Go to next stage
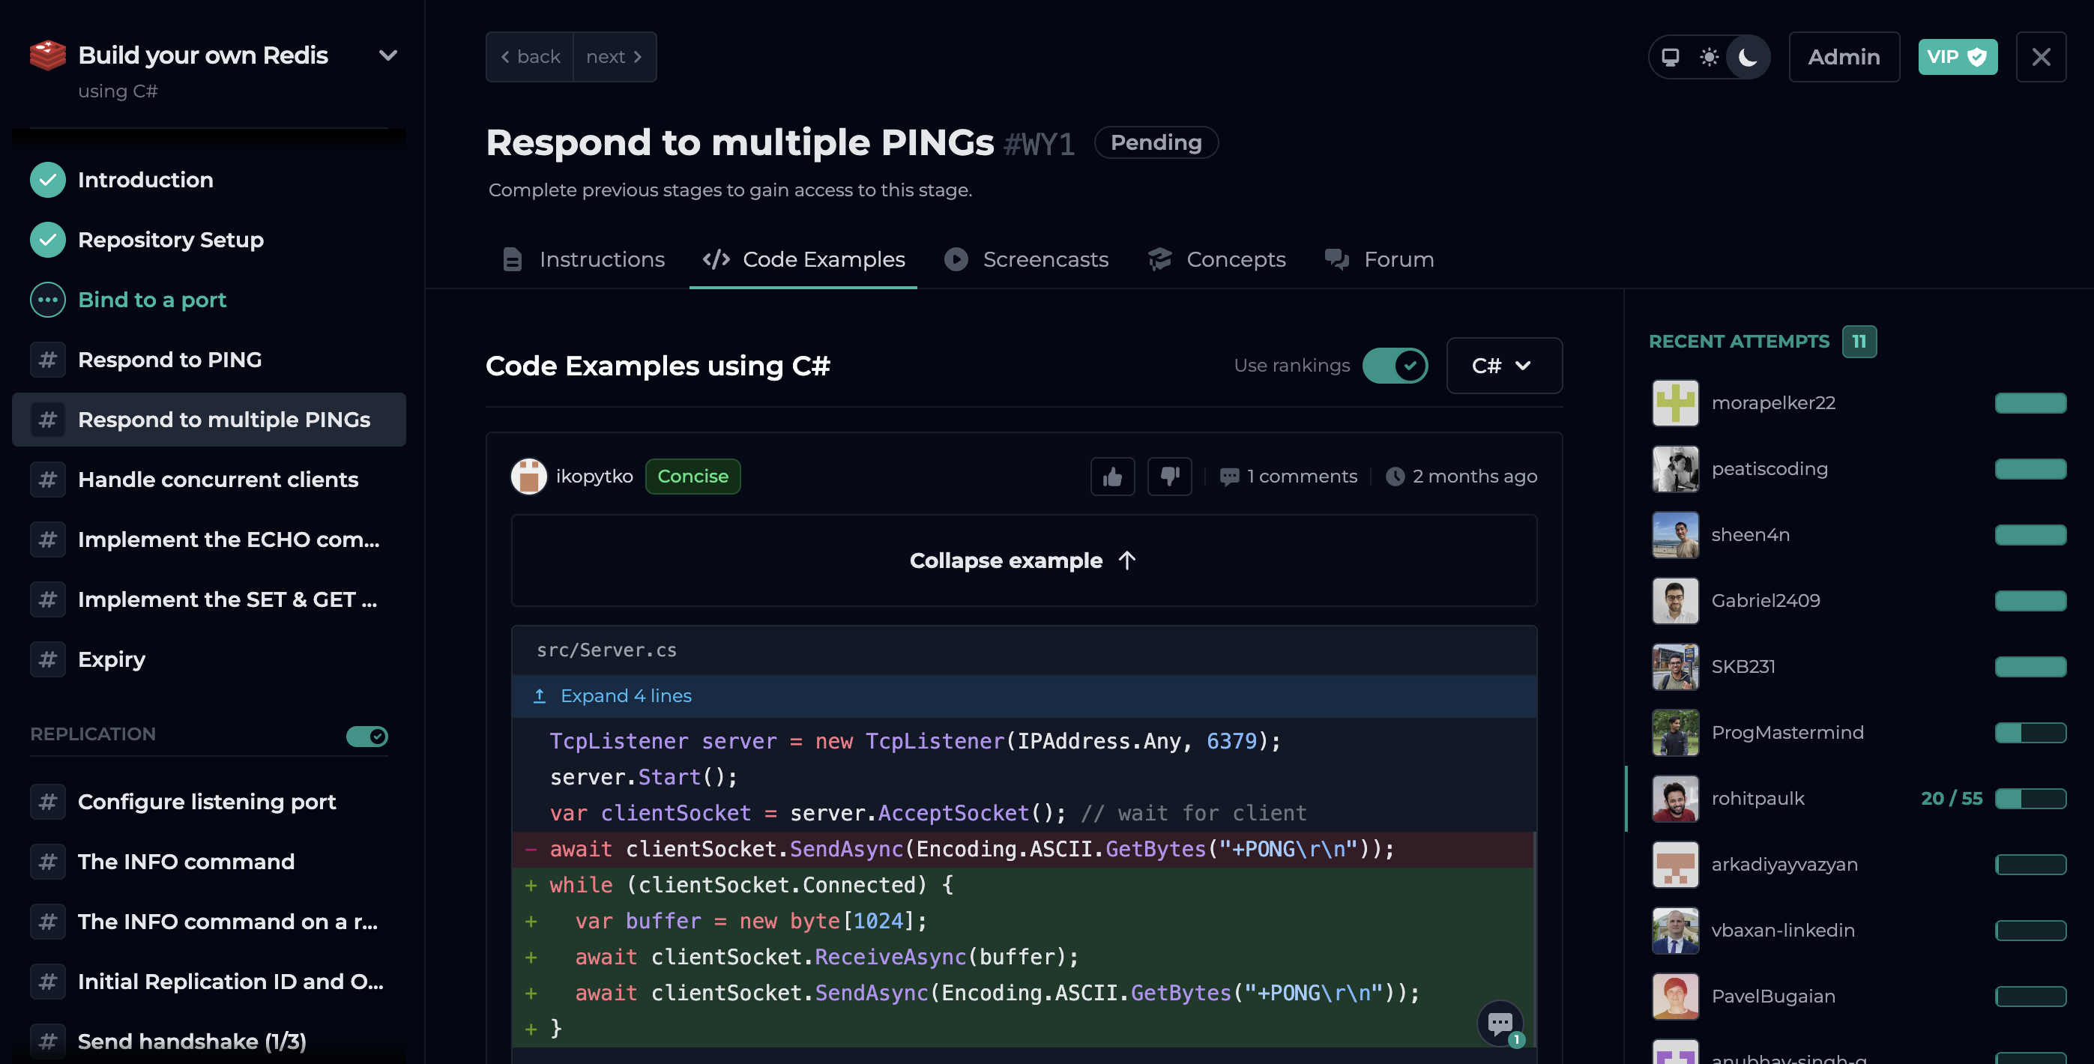Image resolution: width=2094 pixels, height=1064 pixels. coord(615,57)
